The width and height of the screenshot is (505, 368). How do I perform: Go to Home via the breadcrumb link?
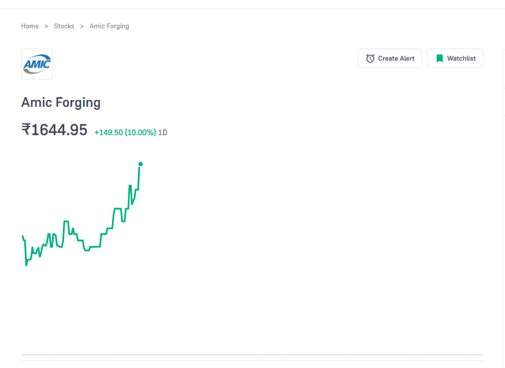coord(29,26)
